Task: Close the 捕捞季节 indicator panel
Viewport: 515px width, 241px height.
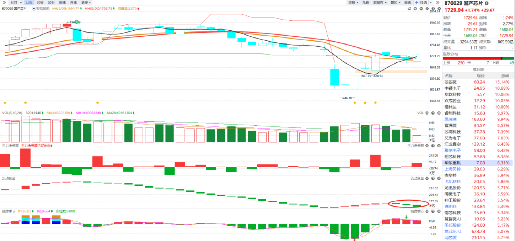Action: [x=439, y=211]
